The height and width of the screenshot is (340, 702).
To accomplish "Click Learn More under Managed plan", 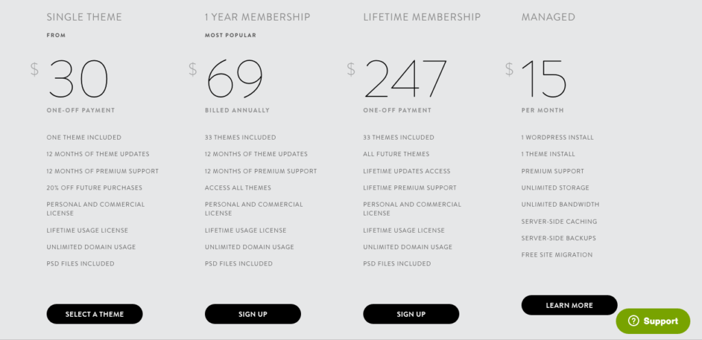I will [x=569, y=305].
